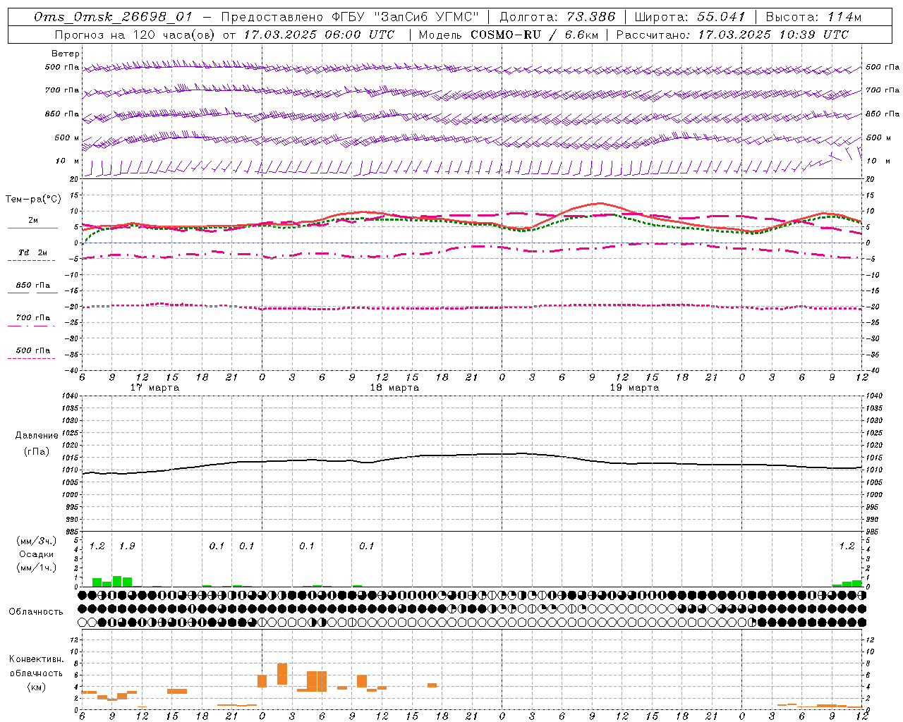903x722 pixels.
Task: Click the Тем-ра(°C) axis title
Action: click(x=33, y=200)
